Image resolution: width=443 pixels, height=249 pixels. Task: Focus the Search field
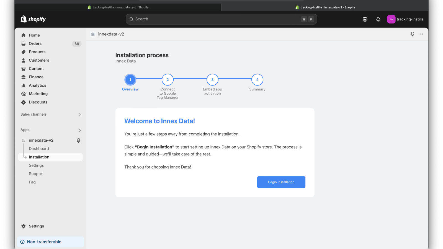221,19
